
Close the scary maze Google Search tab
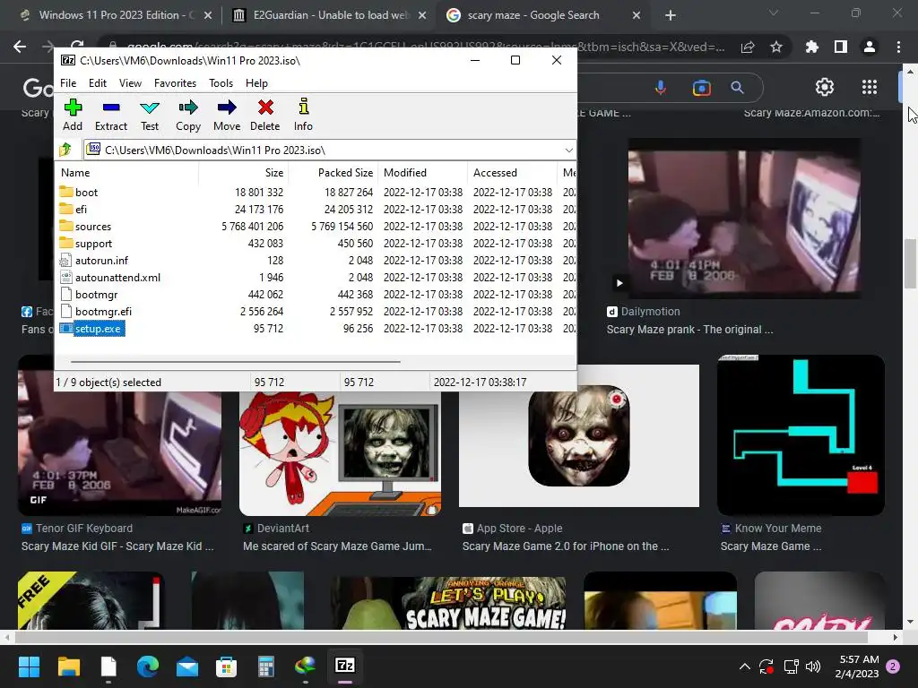(x=637, y=16)
